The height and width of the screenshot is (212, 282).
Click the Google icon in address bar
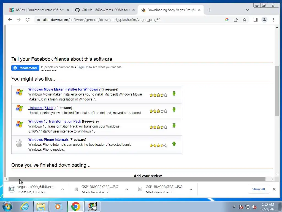click(x=227, y=20)
